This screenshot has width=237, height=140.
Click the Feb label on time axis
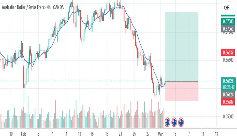pyautogui.click(x=23, y=134)
